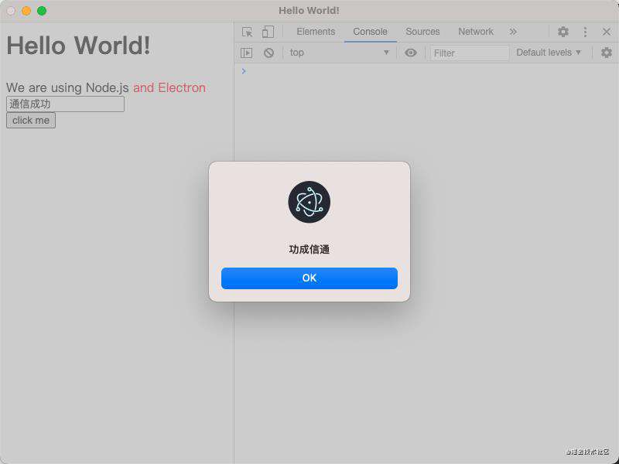This screenshot has height=464, width=619.
Task: Click the red 'and Electron' text
Action: [x=169, y=87]
